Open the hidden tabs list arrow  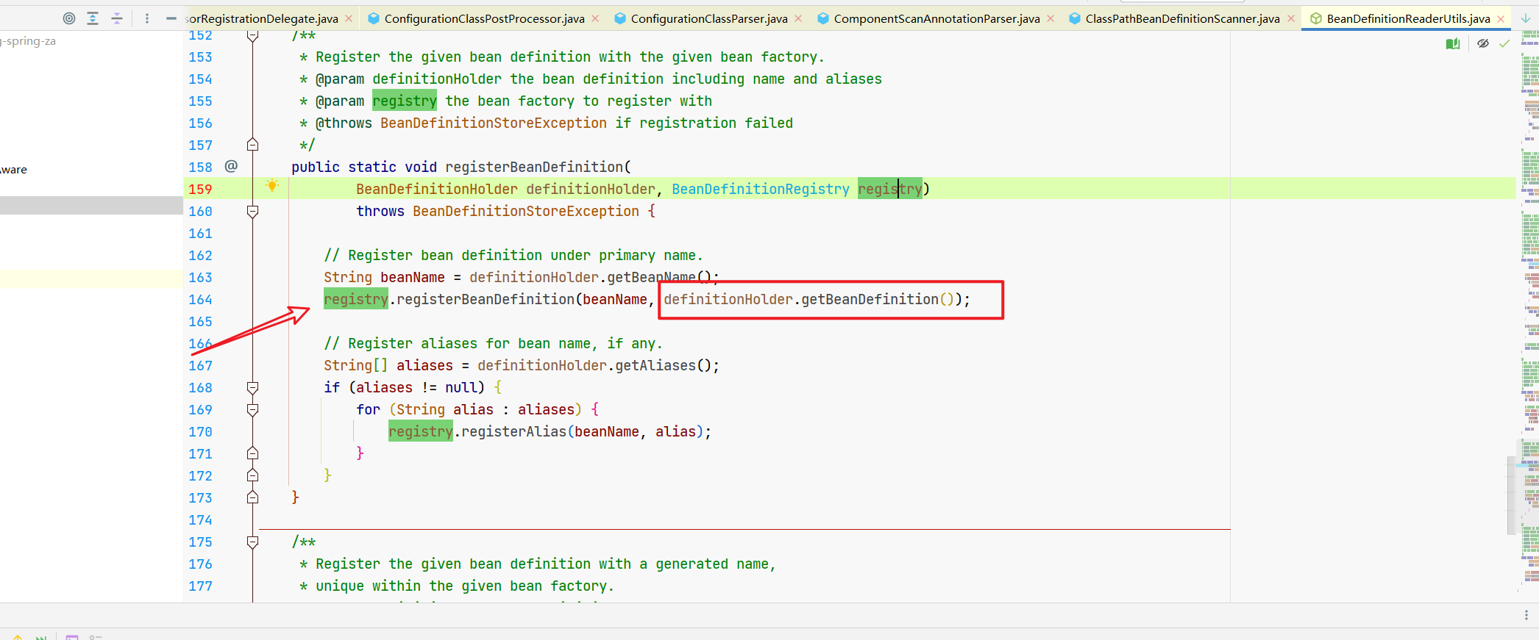click(1526, 18)
